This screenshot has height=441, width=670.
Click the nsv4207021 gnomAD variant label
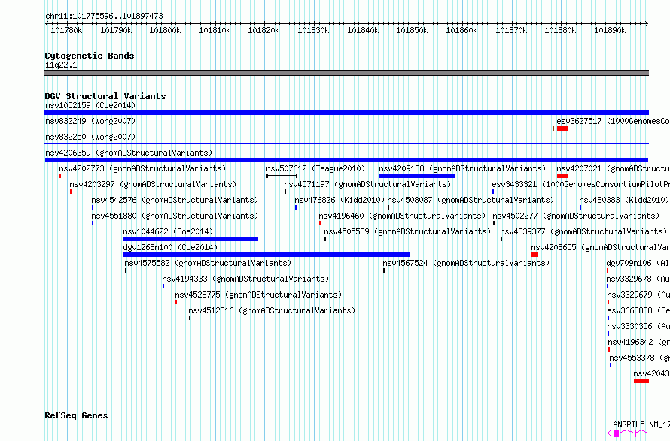tap(614, 168)
